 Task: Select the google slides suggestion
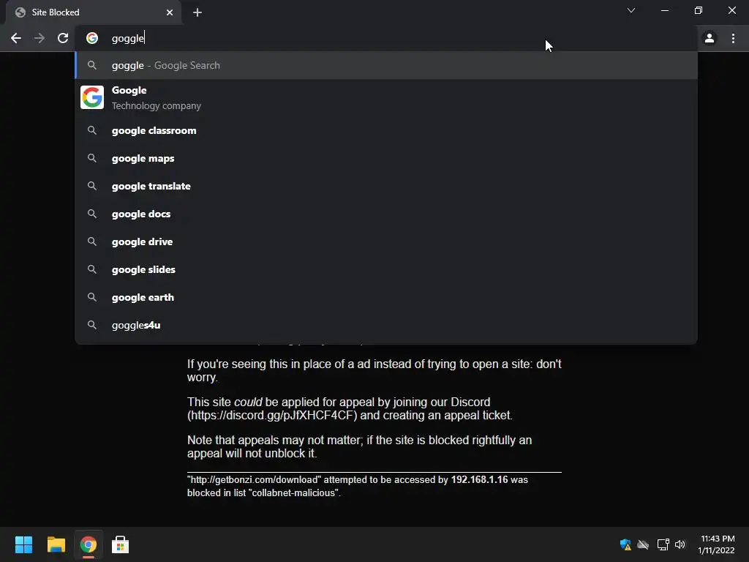(x=386, y=269)
